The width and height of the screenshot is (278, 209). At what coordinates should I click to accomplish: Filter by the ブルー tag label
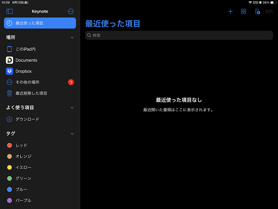pos(21,189)
